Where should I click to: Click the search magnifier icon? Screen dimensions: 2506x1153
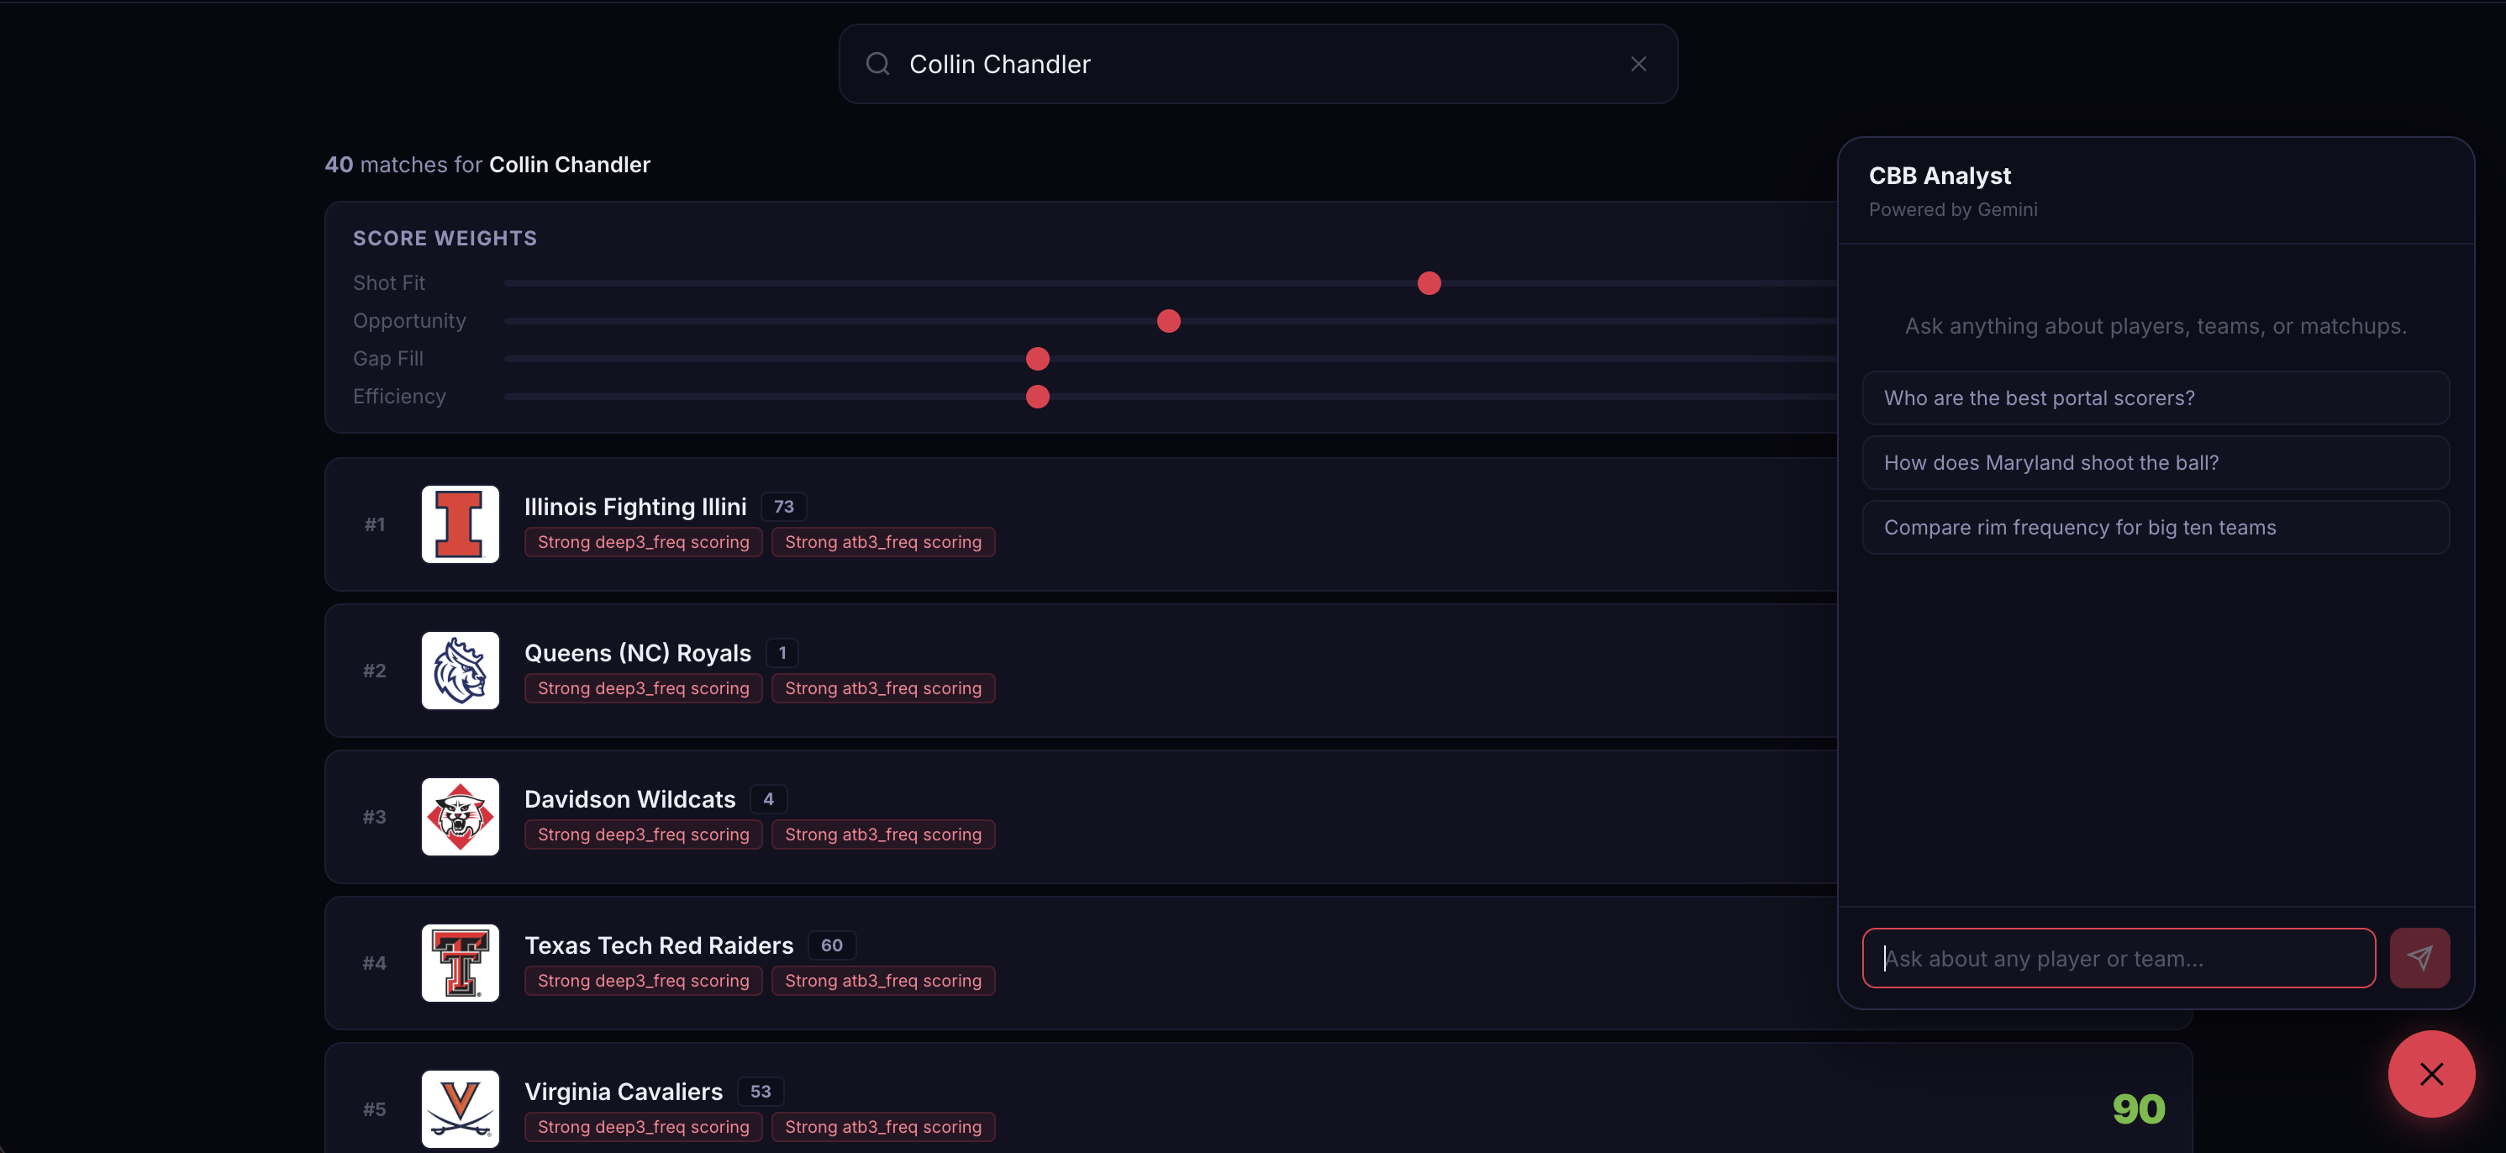click(x=877, y=64)
